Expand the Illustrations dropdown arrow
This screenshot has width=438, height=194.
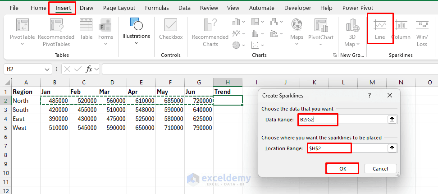(137, 43)
